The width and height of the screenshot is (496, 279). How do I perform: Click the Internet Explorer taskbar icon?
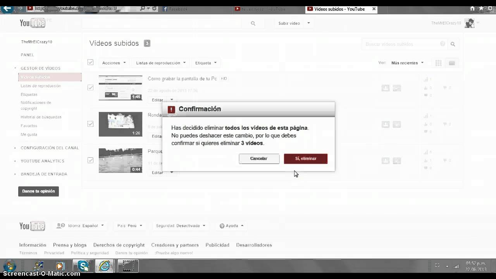point(105,266)
